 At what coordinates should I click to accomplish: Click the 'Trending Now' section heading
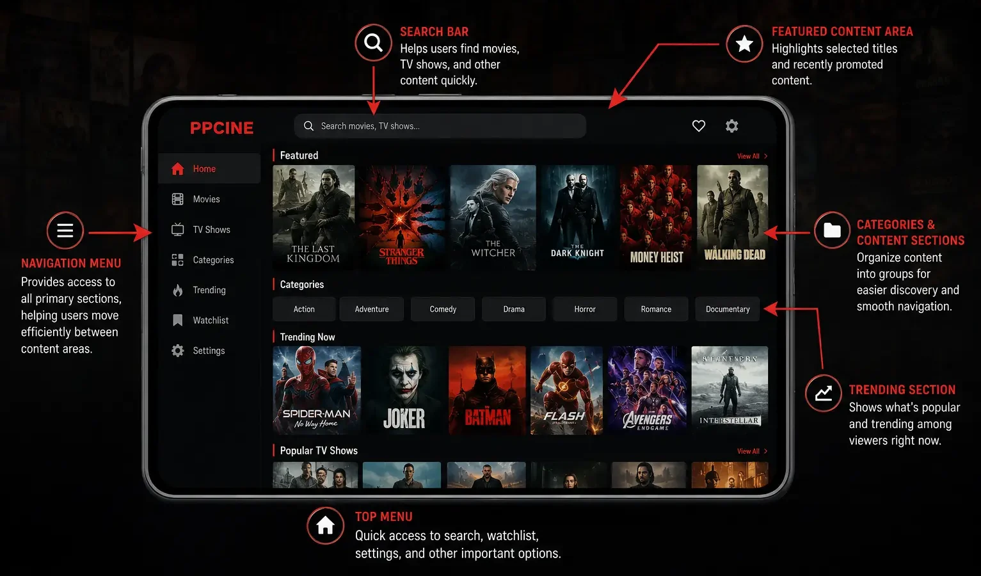307,337
